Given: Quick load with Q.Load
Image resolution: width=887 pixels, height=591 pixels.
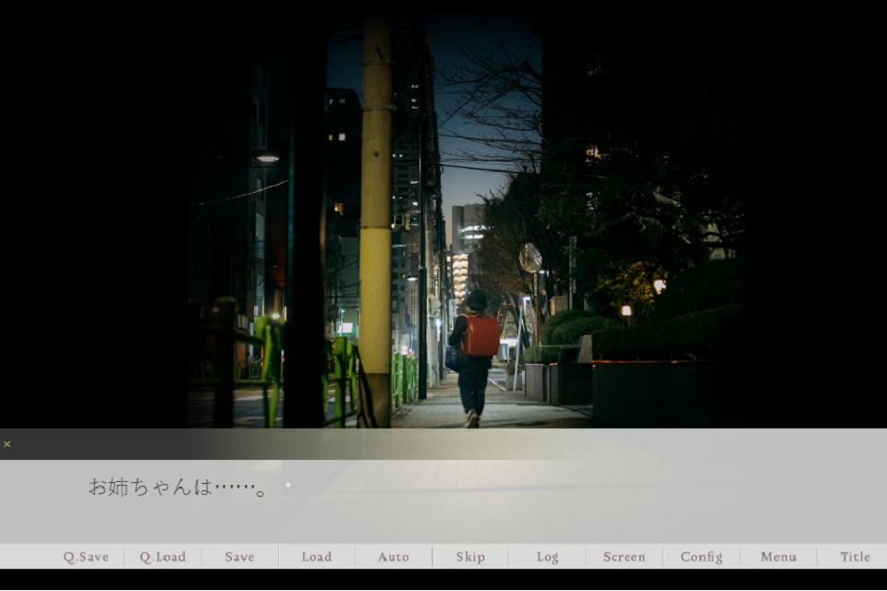Looking at the screenshot, I should click(x=163, y=557).
